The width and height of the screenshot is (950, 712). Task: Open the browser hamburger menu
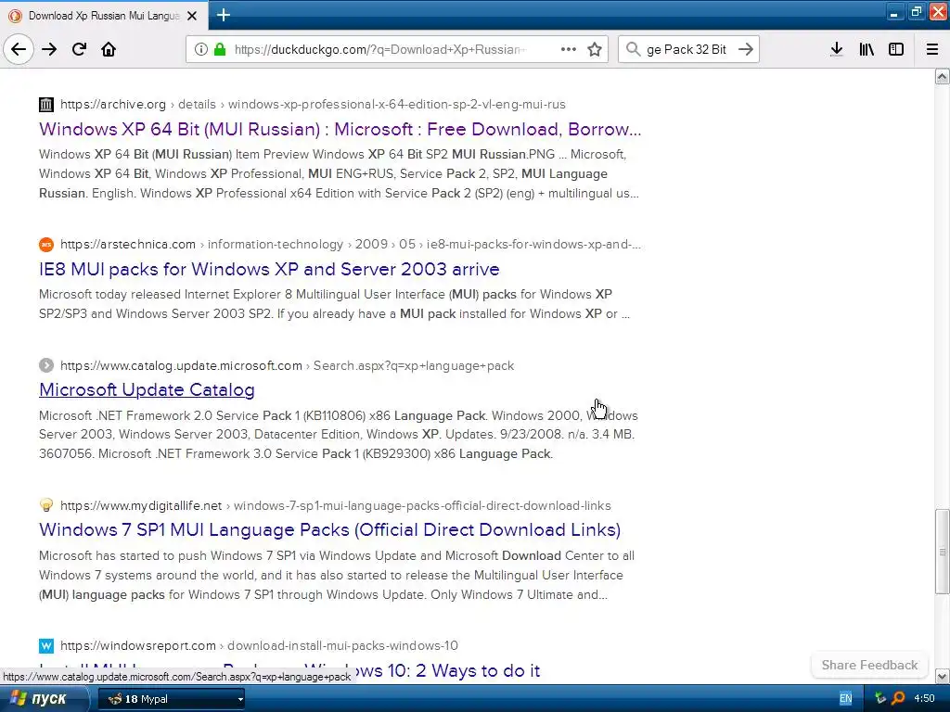pyautogui.click(x=932, y=49)
